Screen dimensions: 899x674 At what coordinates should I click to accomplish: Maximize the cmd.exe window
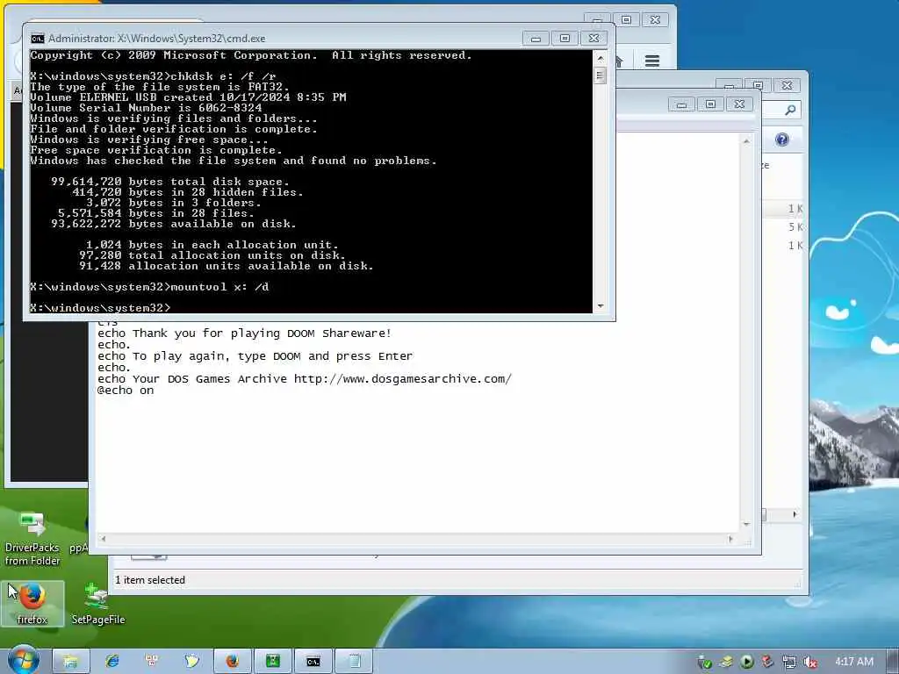pos(565,39)
